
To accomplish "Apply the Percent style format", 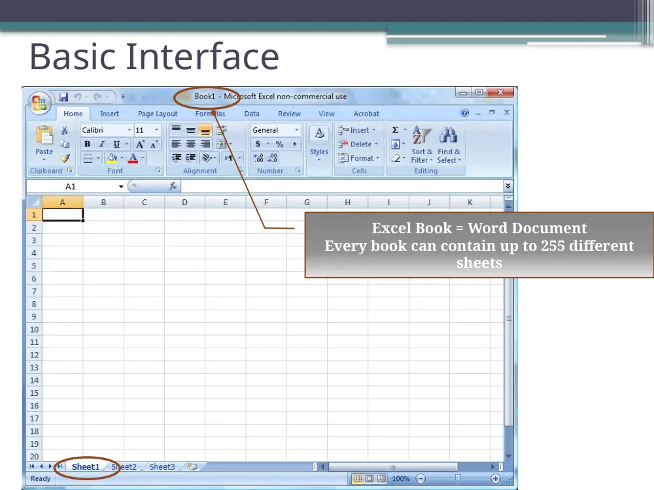I will coord(279,144).
